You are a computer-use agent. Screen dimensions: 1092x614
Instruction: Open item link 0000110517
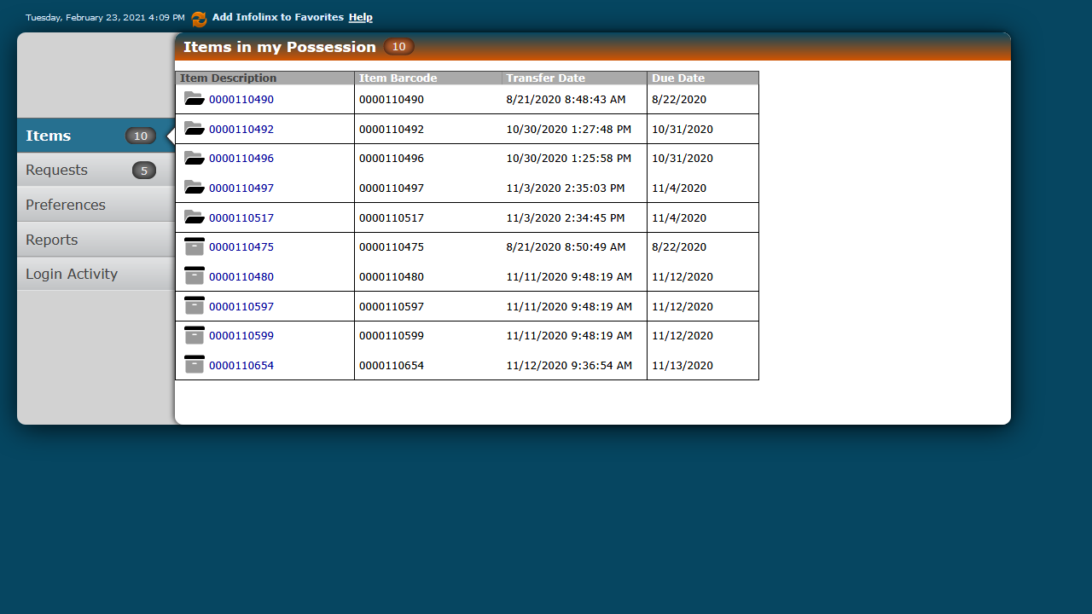[241, 218]
